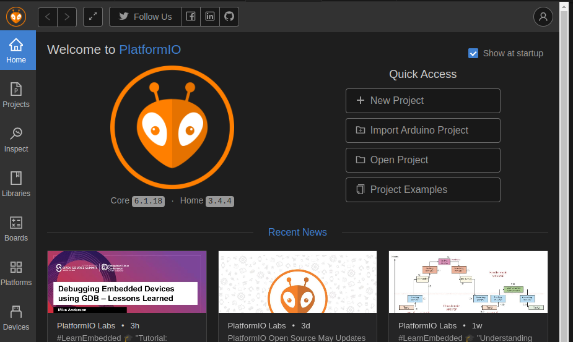Click the Twitter Follow Us button
573x342 pixels.
pyautogui.click(x=145, y=17)
